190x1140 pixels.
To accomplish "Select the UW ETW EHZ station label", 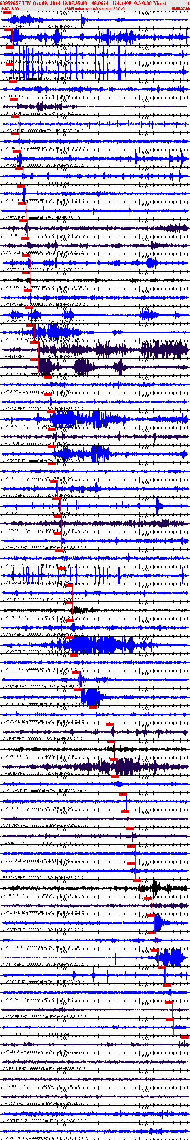I will click(43, 218).
